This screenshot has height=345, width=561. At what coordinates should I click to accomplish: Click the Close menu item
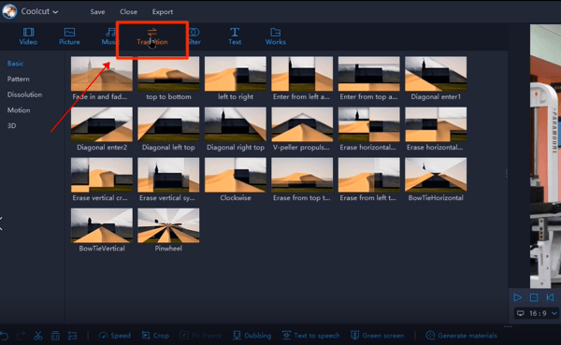click(128, 12)
